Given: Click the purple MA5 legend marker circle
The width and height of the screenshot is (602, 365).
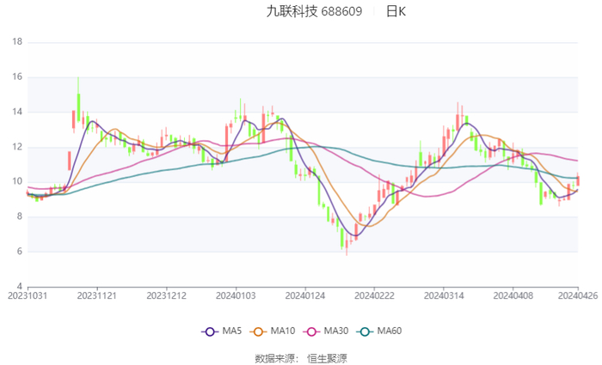Looking at the screenshot, I should (209, 331).
